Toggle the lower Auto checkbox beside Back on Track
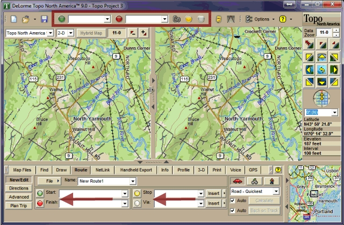Image resolution: width=344 pixels, height=225 pixels. pos(232,211)
